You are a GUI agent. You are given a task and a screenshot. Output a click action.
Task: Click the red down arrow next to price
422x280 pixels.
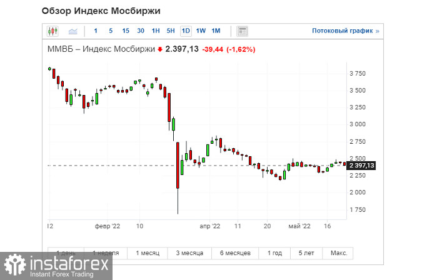(160, 49)
